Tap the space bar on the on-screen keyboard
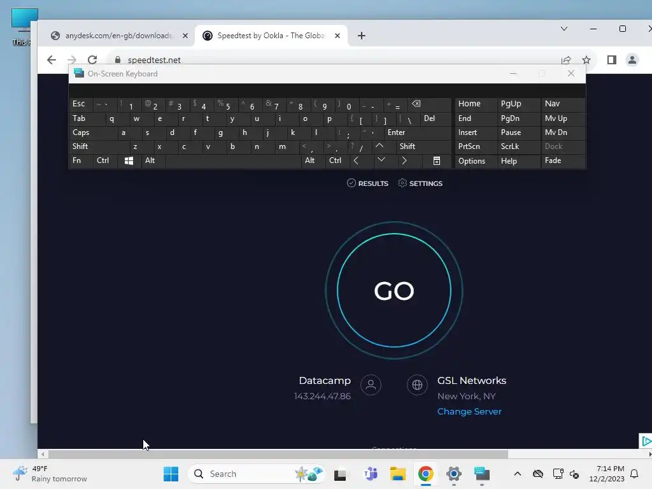This screenshot has width=652, height=489. tap(233, 160)
